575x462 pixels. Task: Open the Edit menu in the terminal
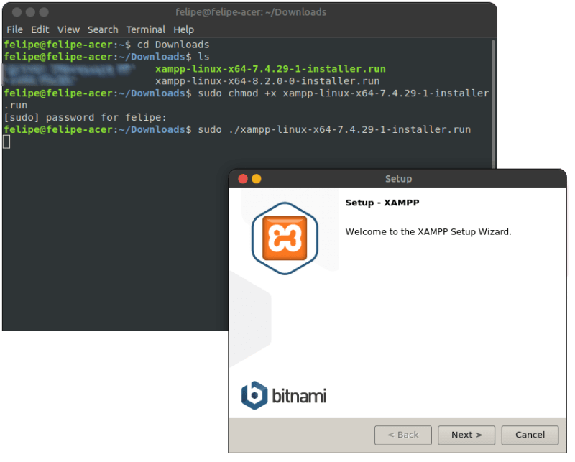(x=40, y=29)
